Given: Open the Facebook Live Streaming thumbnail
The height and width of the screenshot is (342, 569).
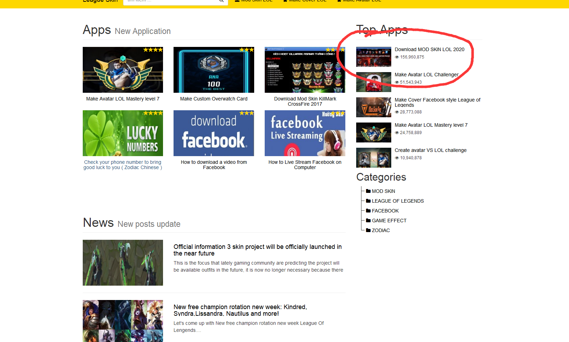Looking at the screenshot, I should [305, 133].
